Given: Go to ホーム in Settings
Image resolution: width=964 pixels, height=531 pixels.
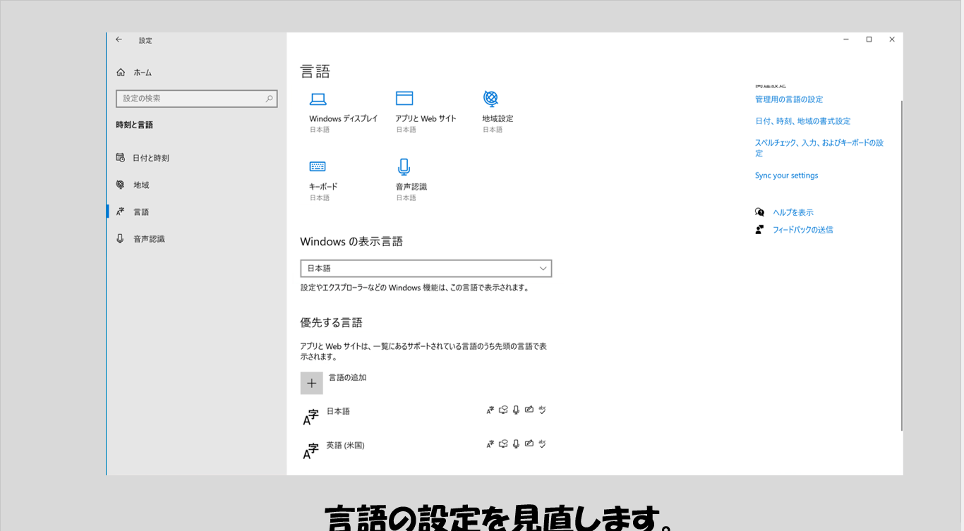Looking at the screenshot, I should click(143, 73).
